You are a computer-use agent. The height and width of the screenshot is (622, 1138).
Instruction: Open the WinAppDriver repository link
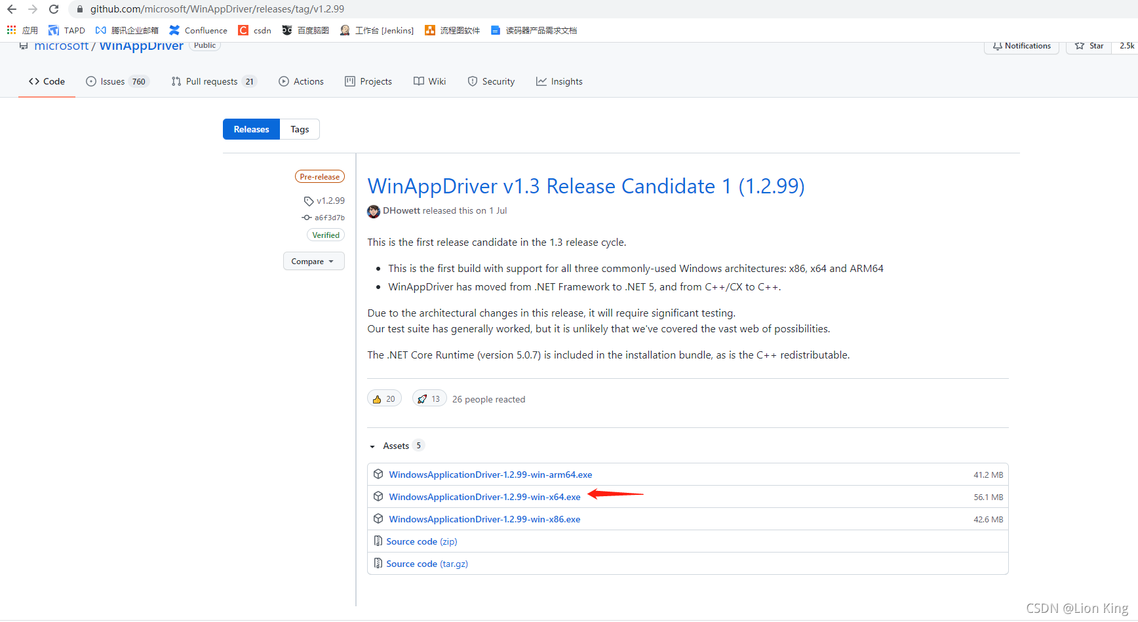pos(141,46)
